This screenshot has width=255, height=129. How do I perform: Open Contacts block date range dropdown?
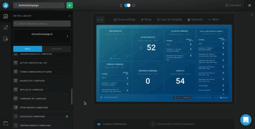point(180,74)
